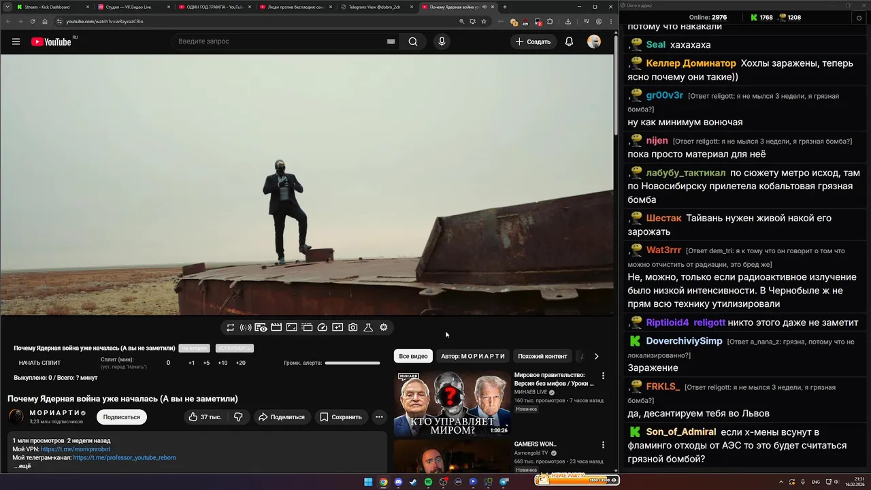Open more actions three-dot menu beside Сохранить

pyautogui.click(x=379, y=416)
